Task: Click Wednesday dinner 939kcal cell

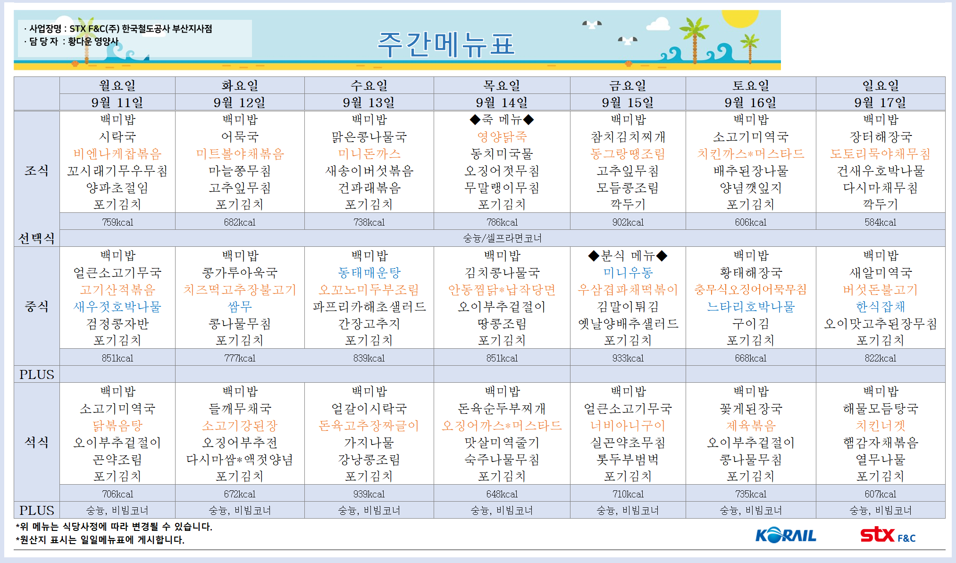Action: [369, 494]
